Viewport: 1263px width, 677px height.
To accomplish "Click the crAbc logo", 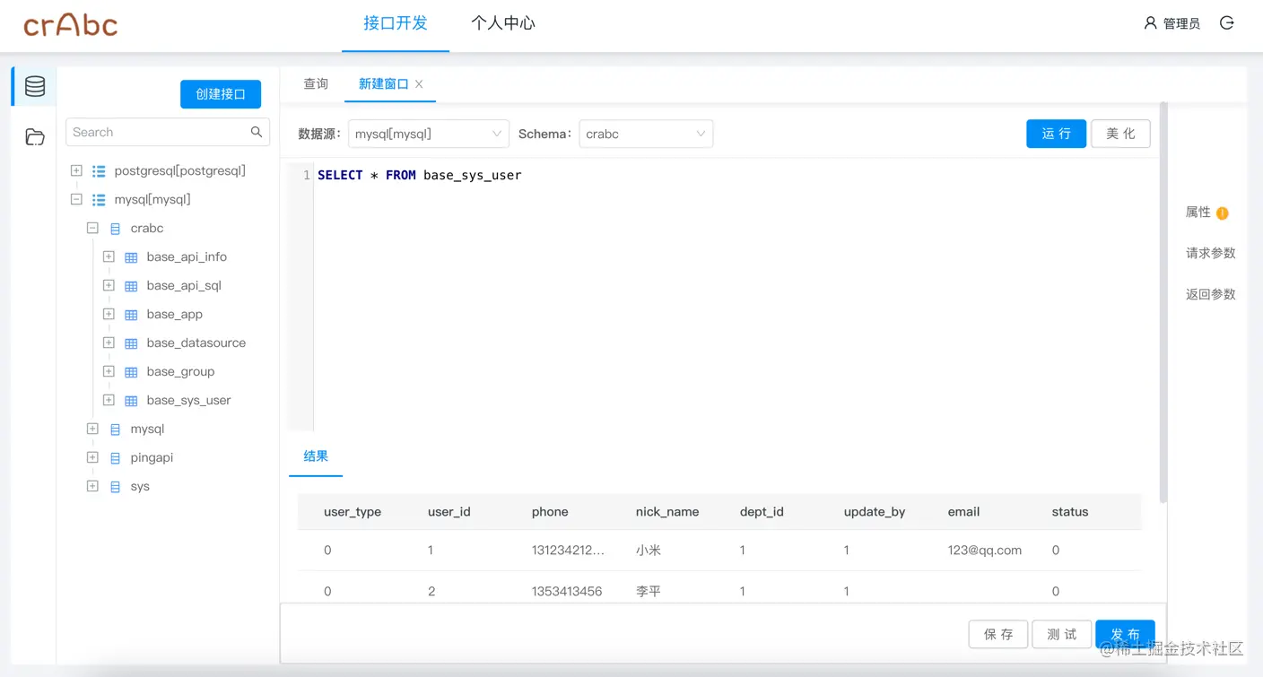I will [71, 24].
